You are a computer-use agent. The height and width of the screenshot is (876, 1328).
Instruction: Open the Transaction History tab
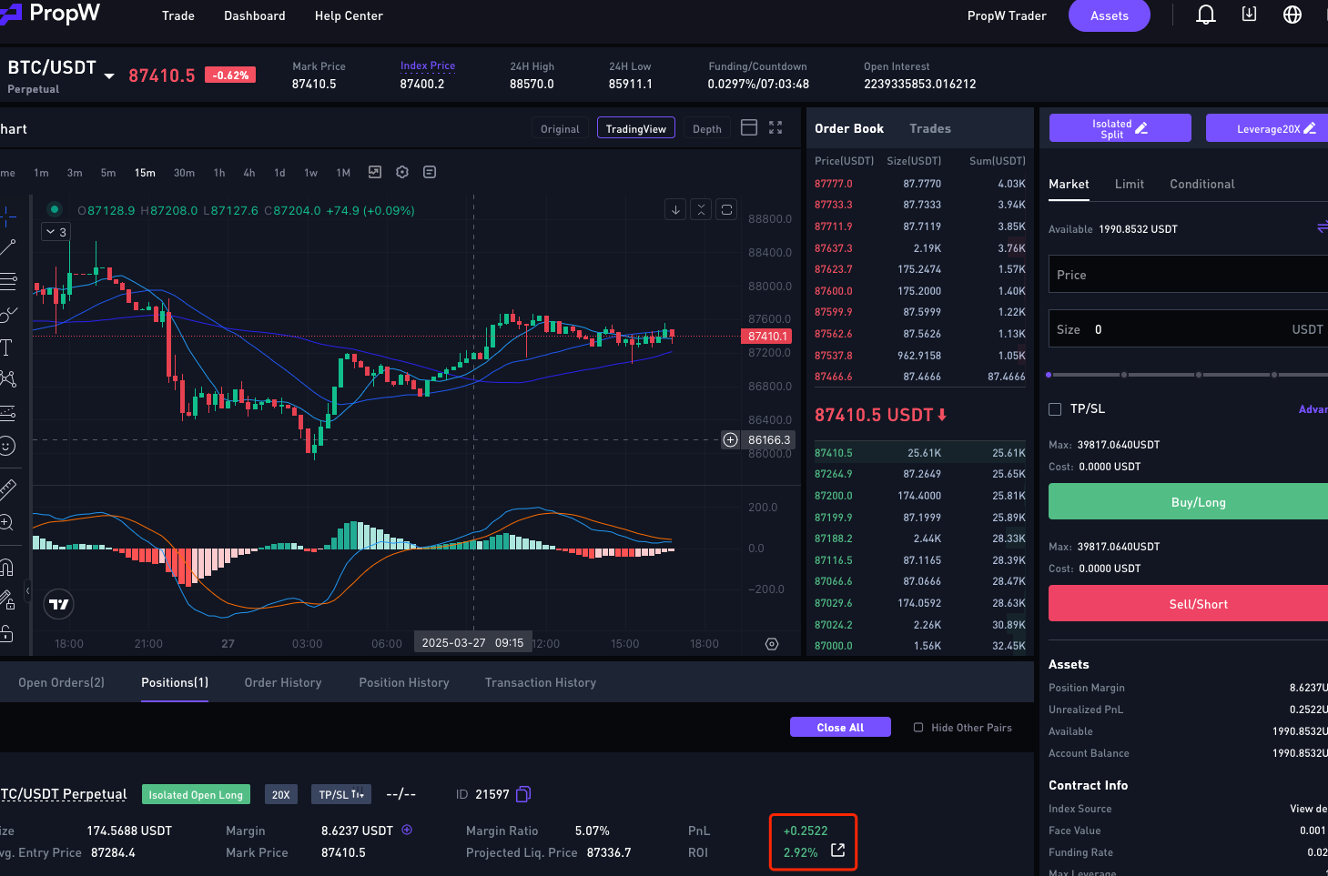[x=541, y=682]
